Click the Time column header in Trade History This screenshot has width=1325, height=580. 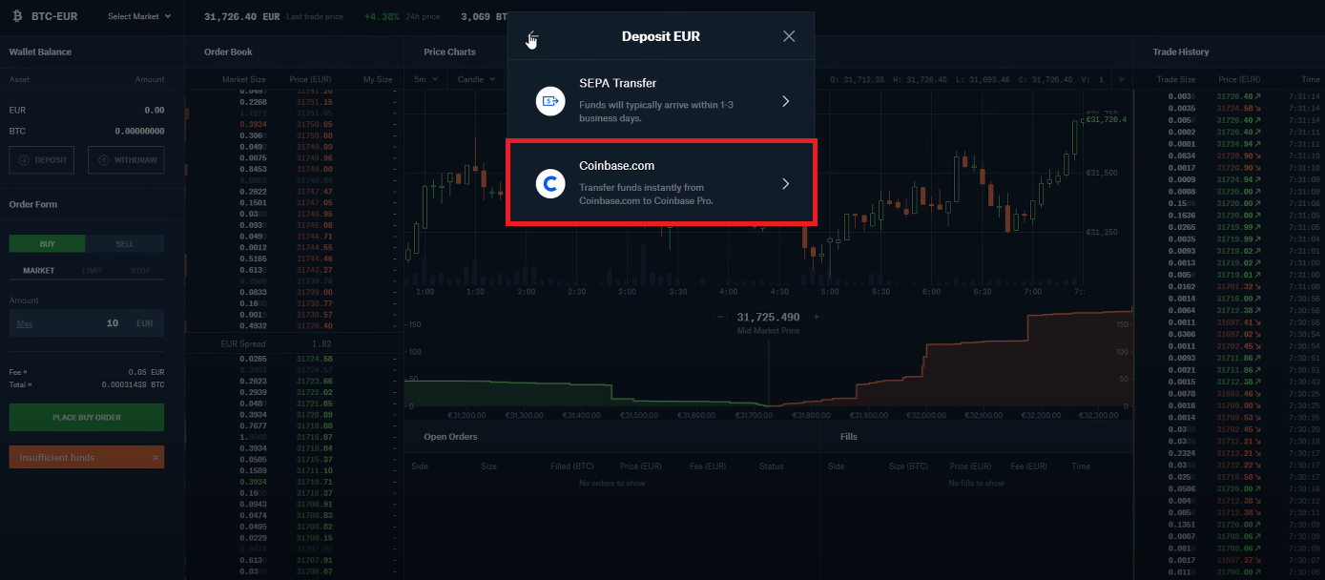[x=1311, y=79]
